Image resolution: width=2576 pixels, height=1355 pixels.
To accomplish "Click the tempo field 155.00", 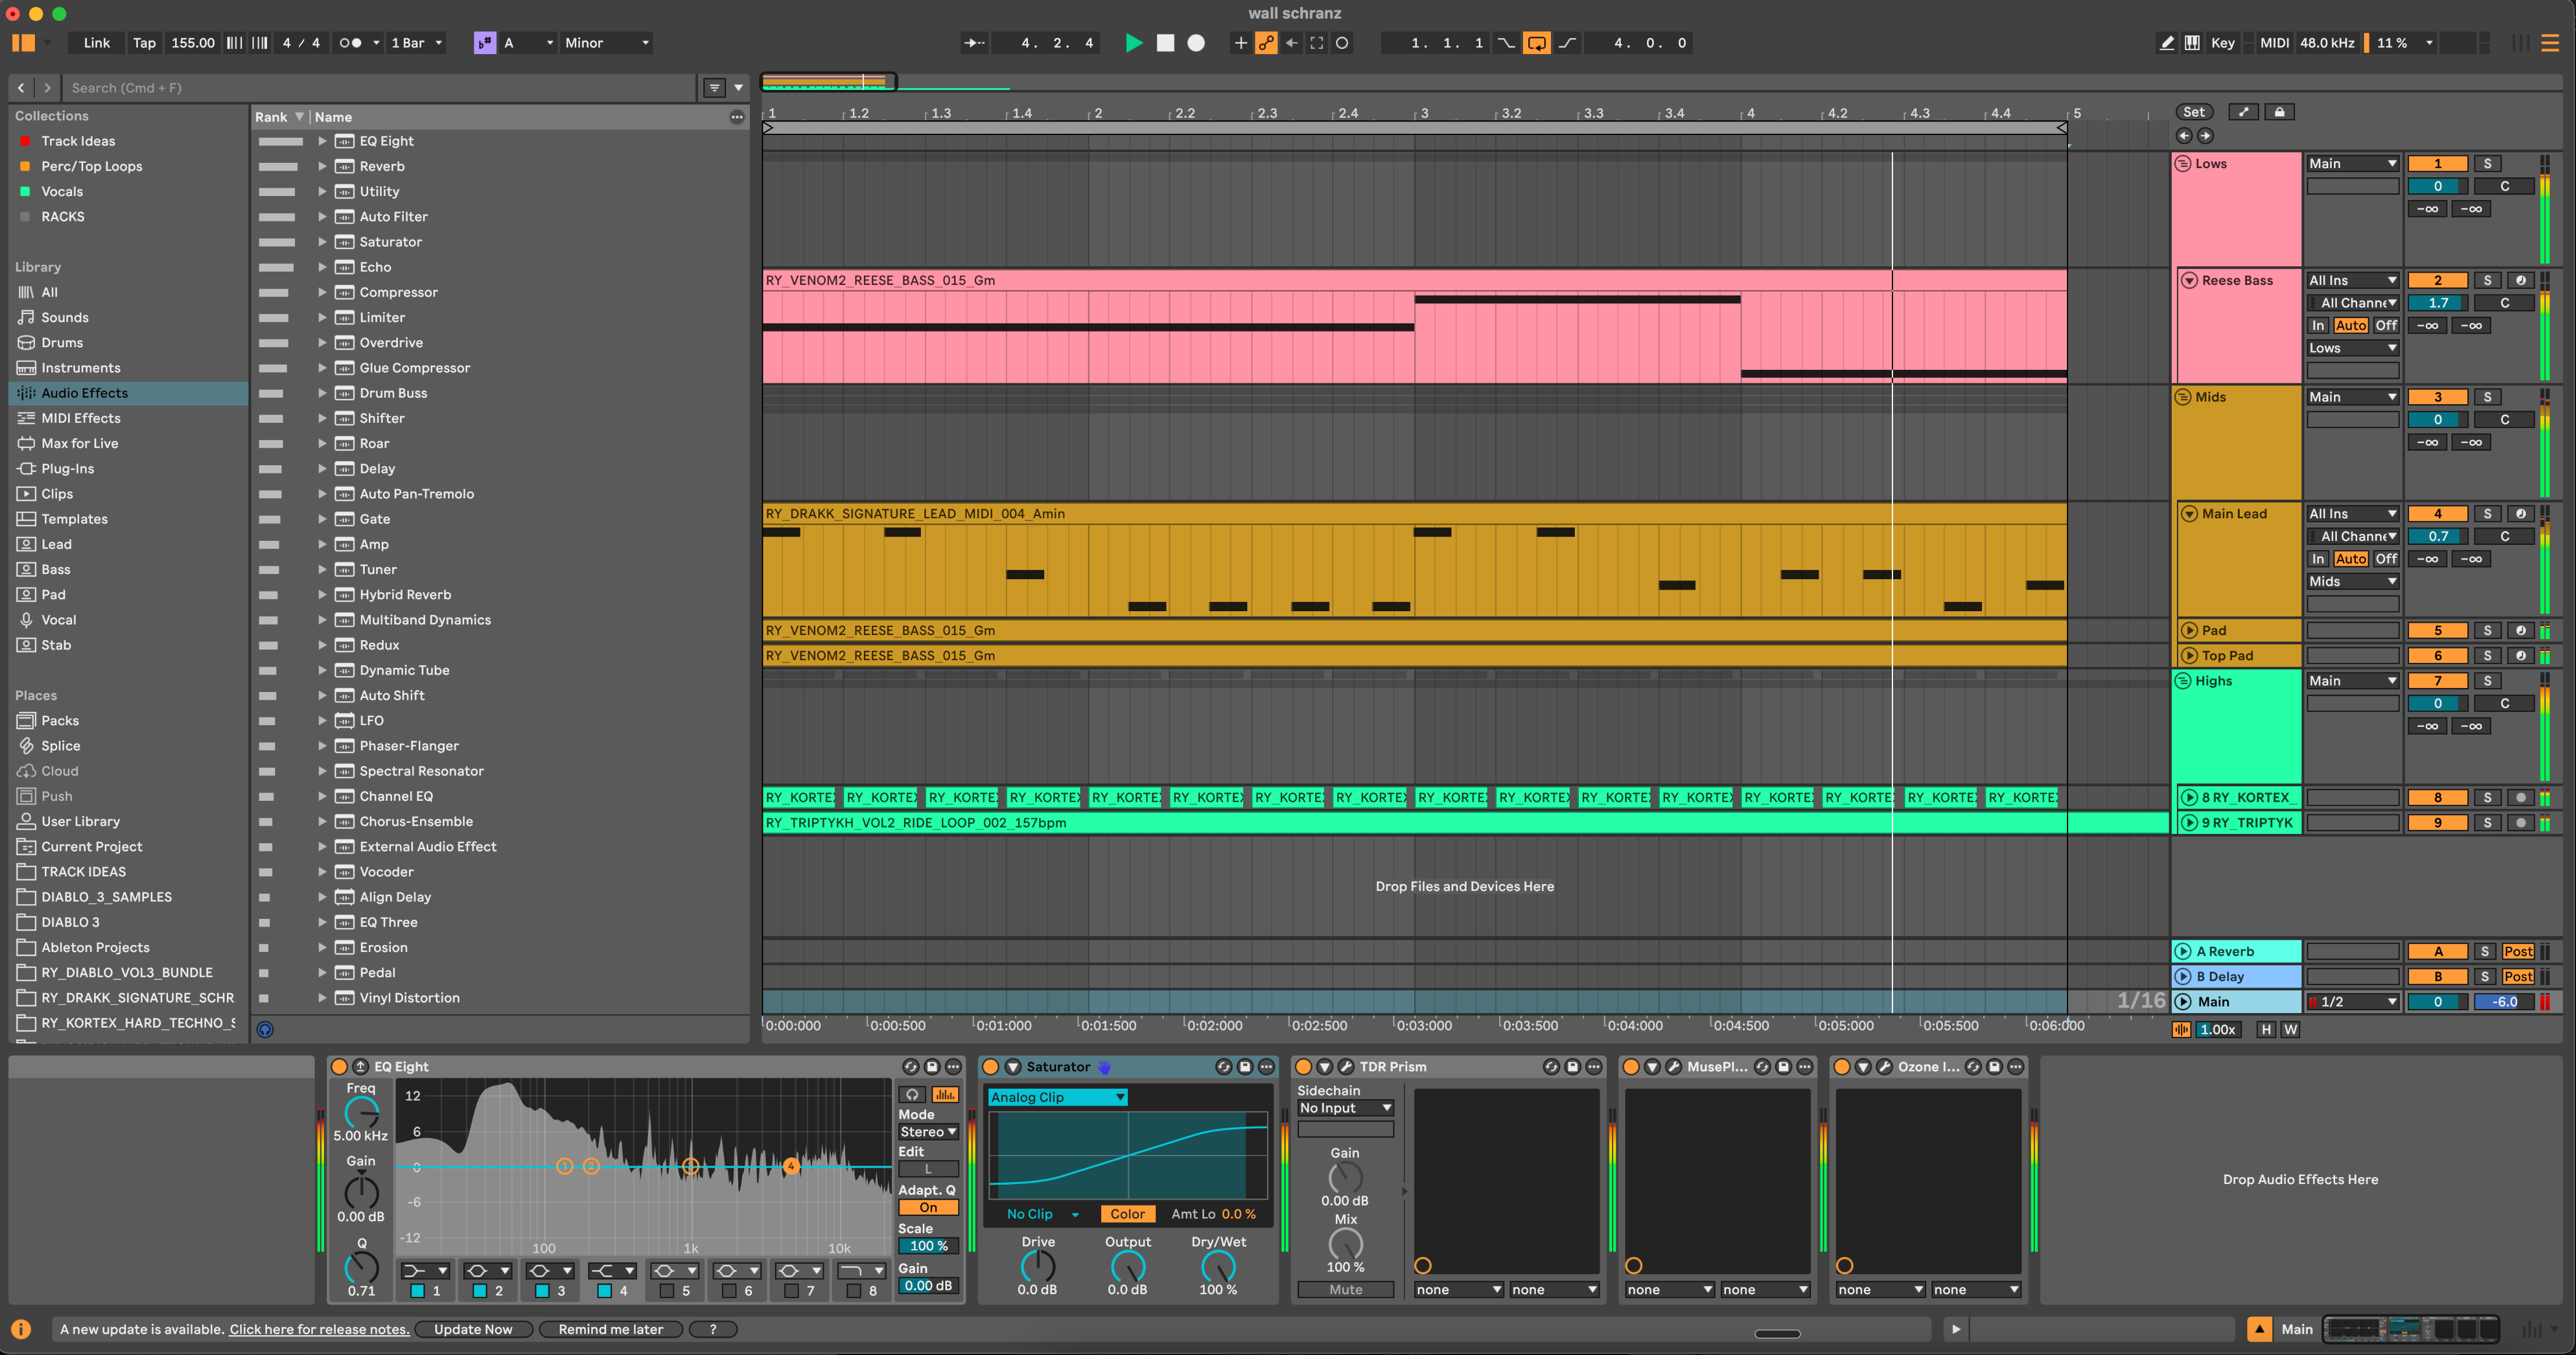I will [x=193, y=43].
